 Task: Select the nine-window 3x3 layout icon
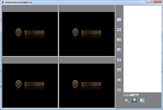coord(119,60)
